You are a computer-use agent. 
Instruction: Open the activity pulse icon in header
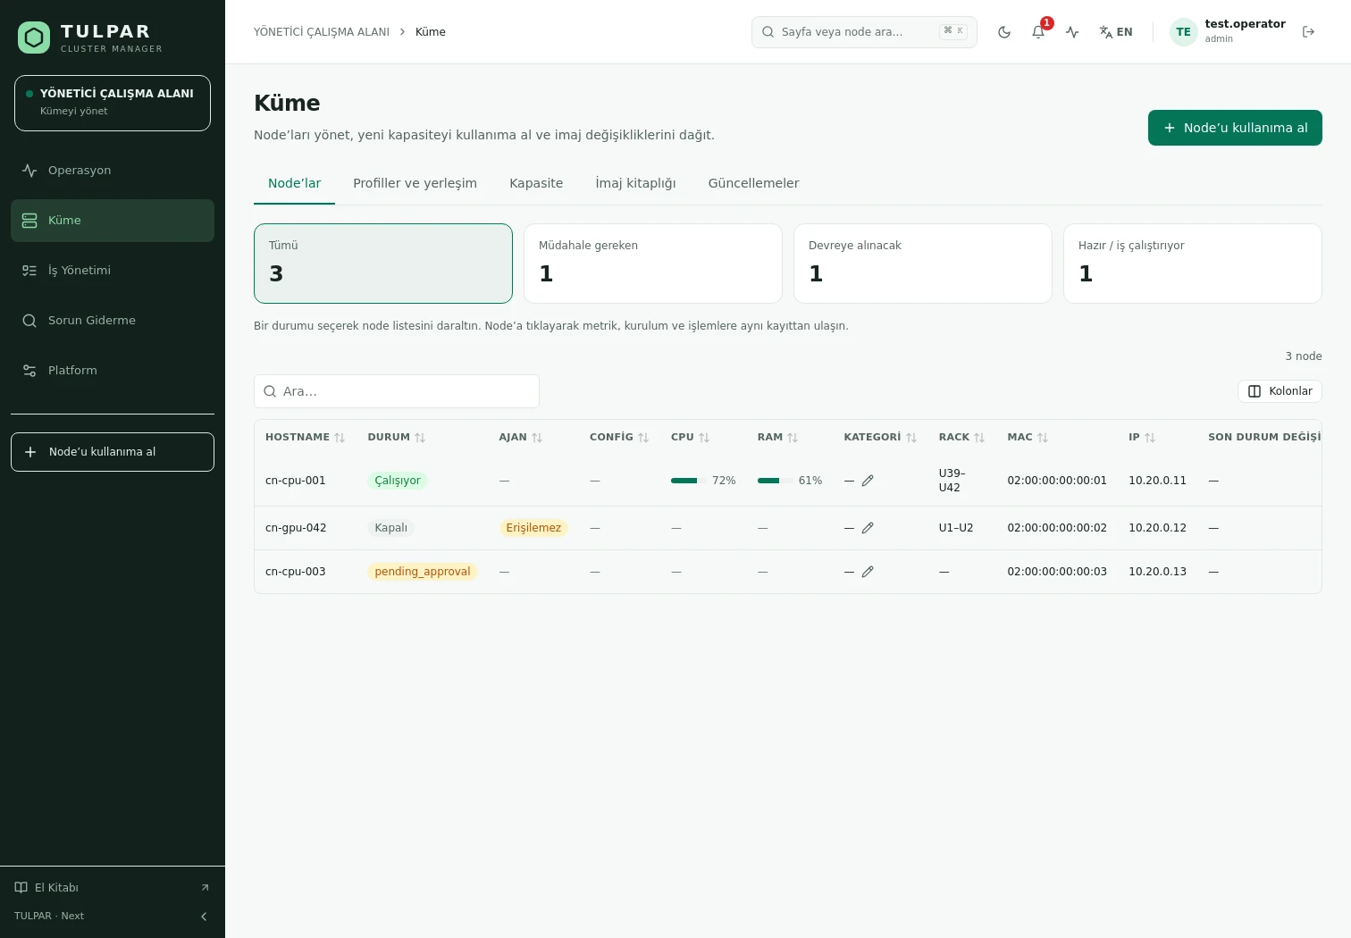point(1072,32)
